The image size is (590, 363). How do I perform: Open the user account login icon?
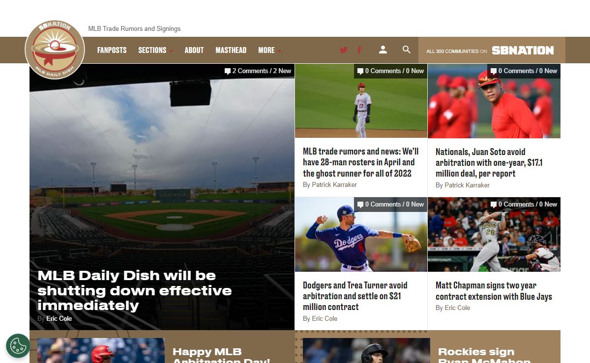point(383,50)
